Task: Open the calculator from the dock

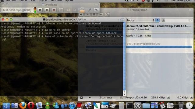Action: (121, 106)
